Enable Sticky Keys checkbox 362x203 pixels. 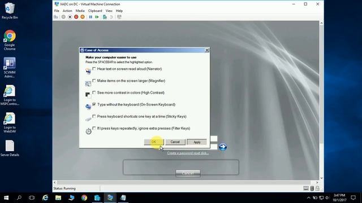94,116
